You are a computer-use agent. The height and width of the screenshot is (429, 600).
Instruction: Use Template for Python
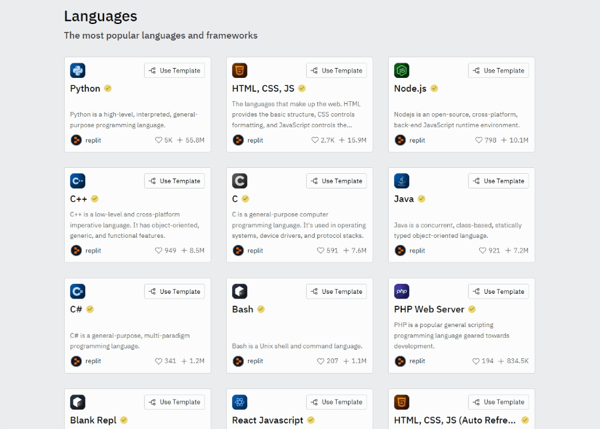point(175,71)
